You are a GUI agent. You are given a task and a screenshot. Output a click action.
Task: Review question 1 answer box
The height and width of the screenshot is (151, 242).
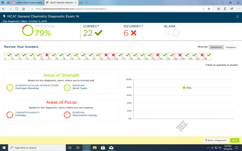(x=8, y=56)
